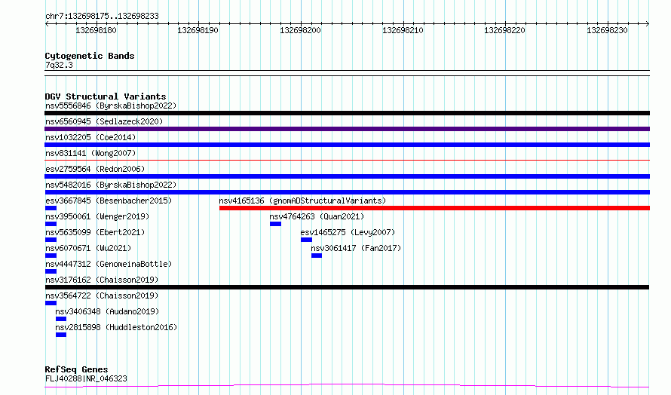Open nsv2815898 (Huddleston2016) variant label

[116, 327]
